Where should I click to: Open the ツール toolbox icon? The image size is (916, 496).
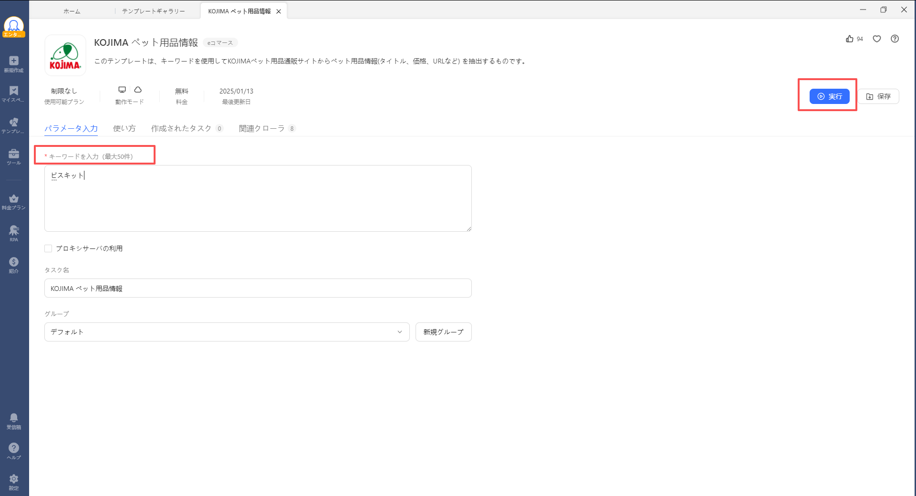coord(14,154)
